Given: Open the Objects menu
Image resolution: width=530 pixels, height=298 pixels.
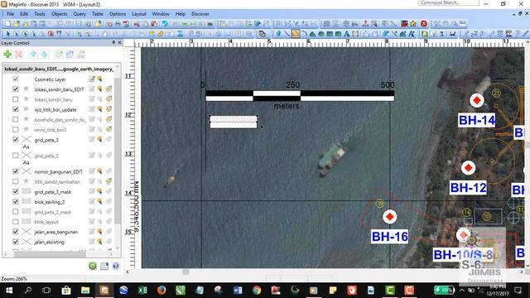Looking at the screenshot, I should coord(59,14).
